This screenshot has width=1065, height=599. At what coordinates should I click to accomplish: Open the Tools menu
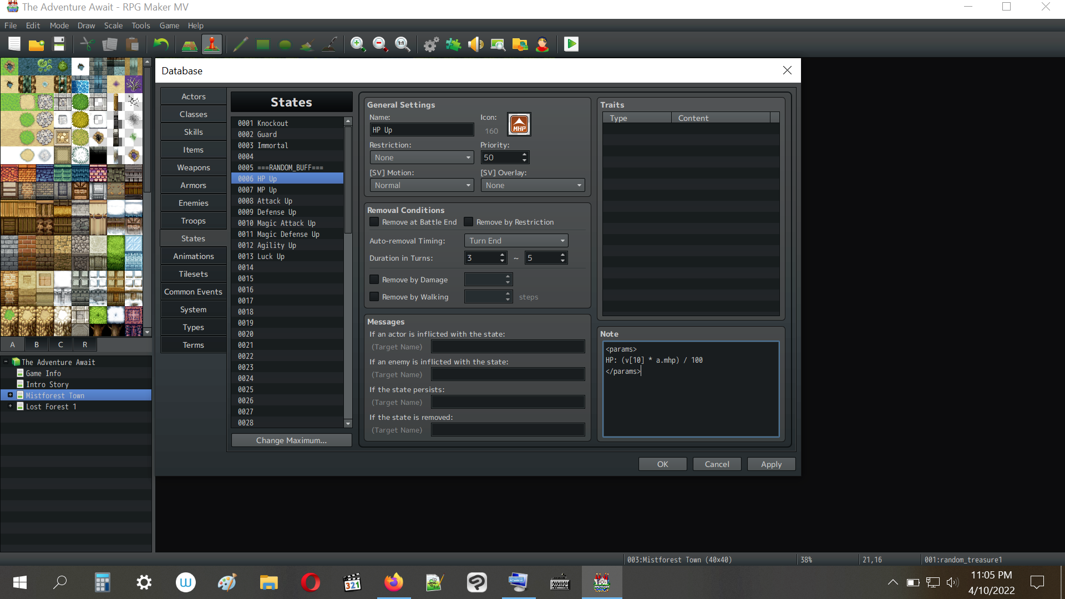click(x=141, y=26)
